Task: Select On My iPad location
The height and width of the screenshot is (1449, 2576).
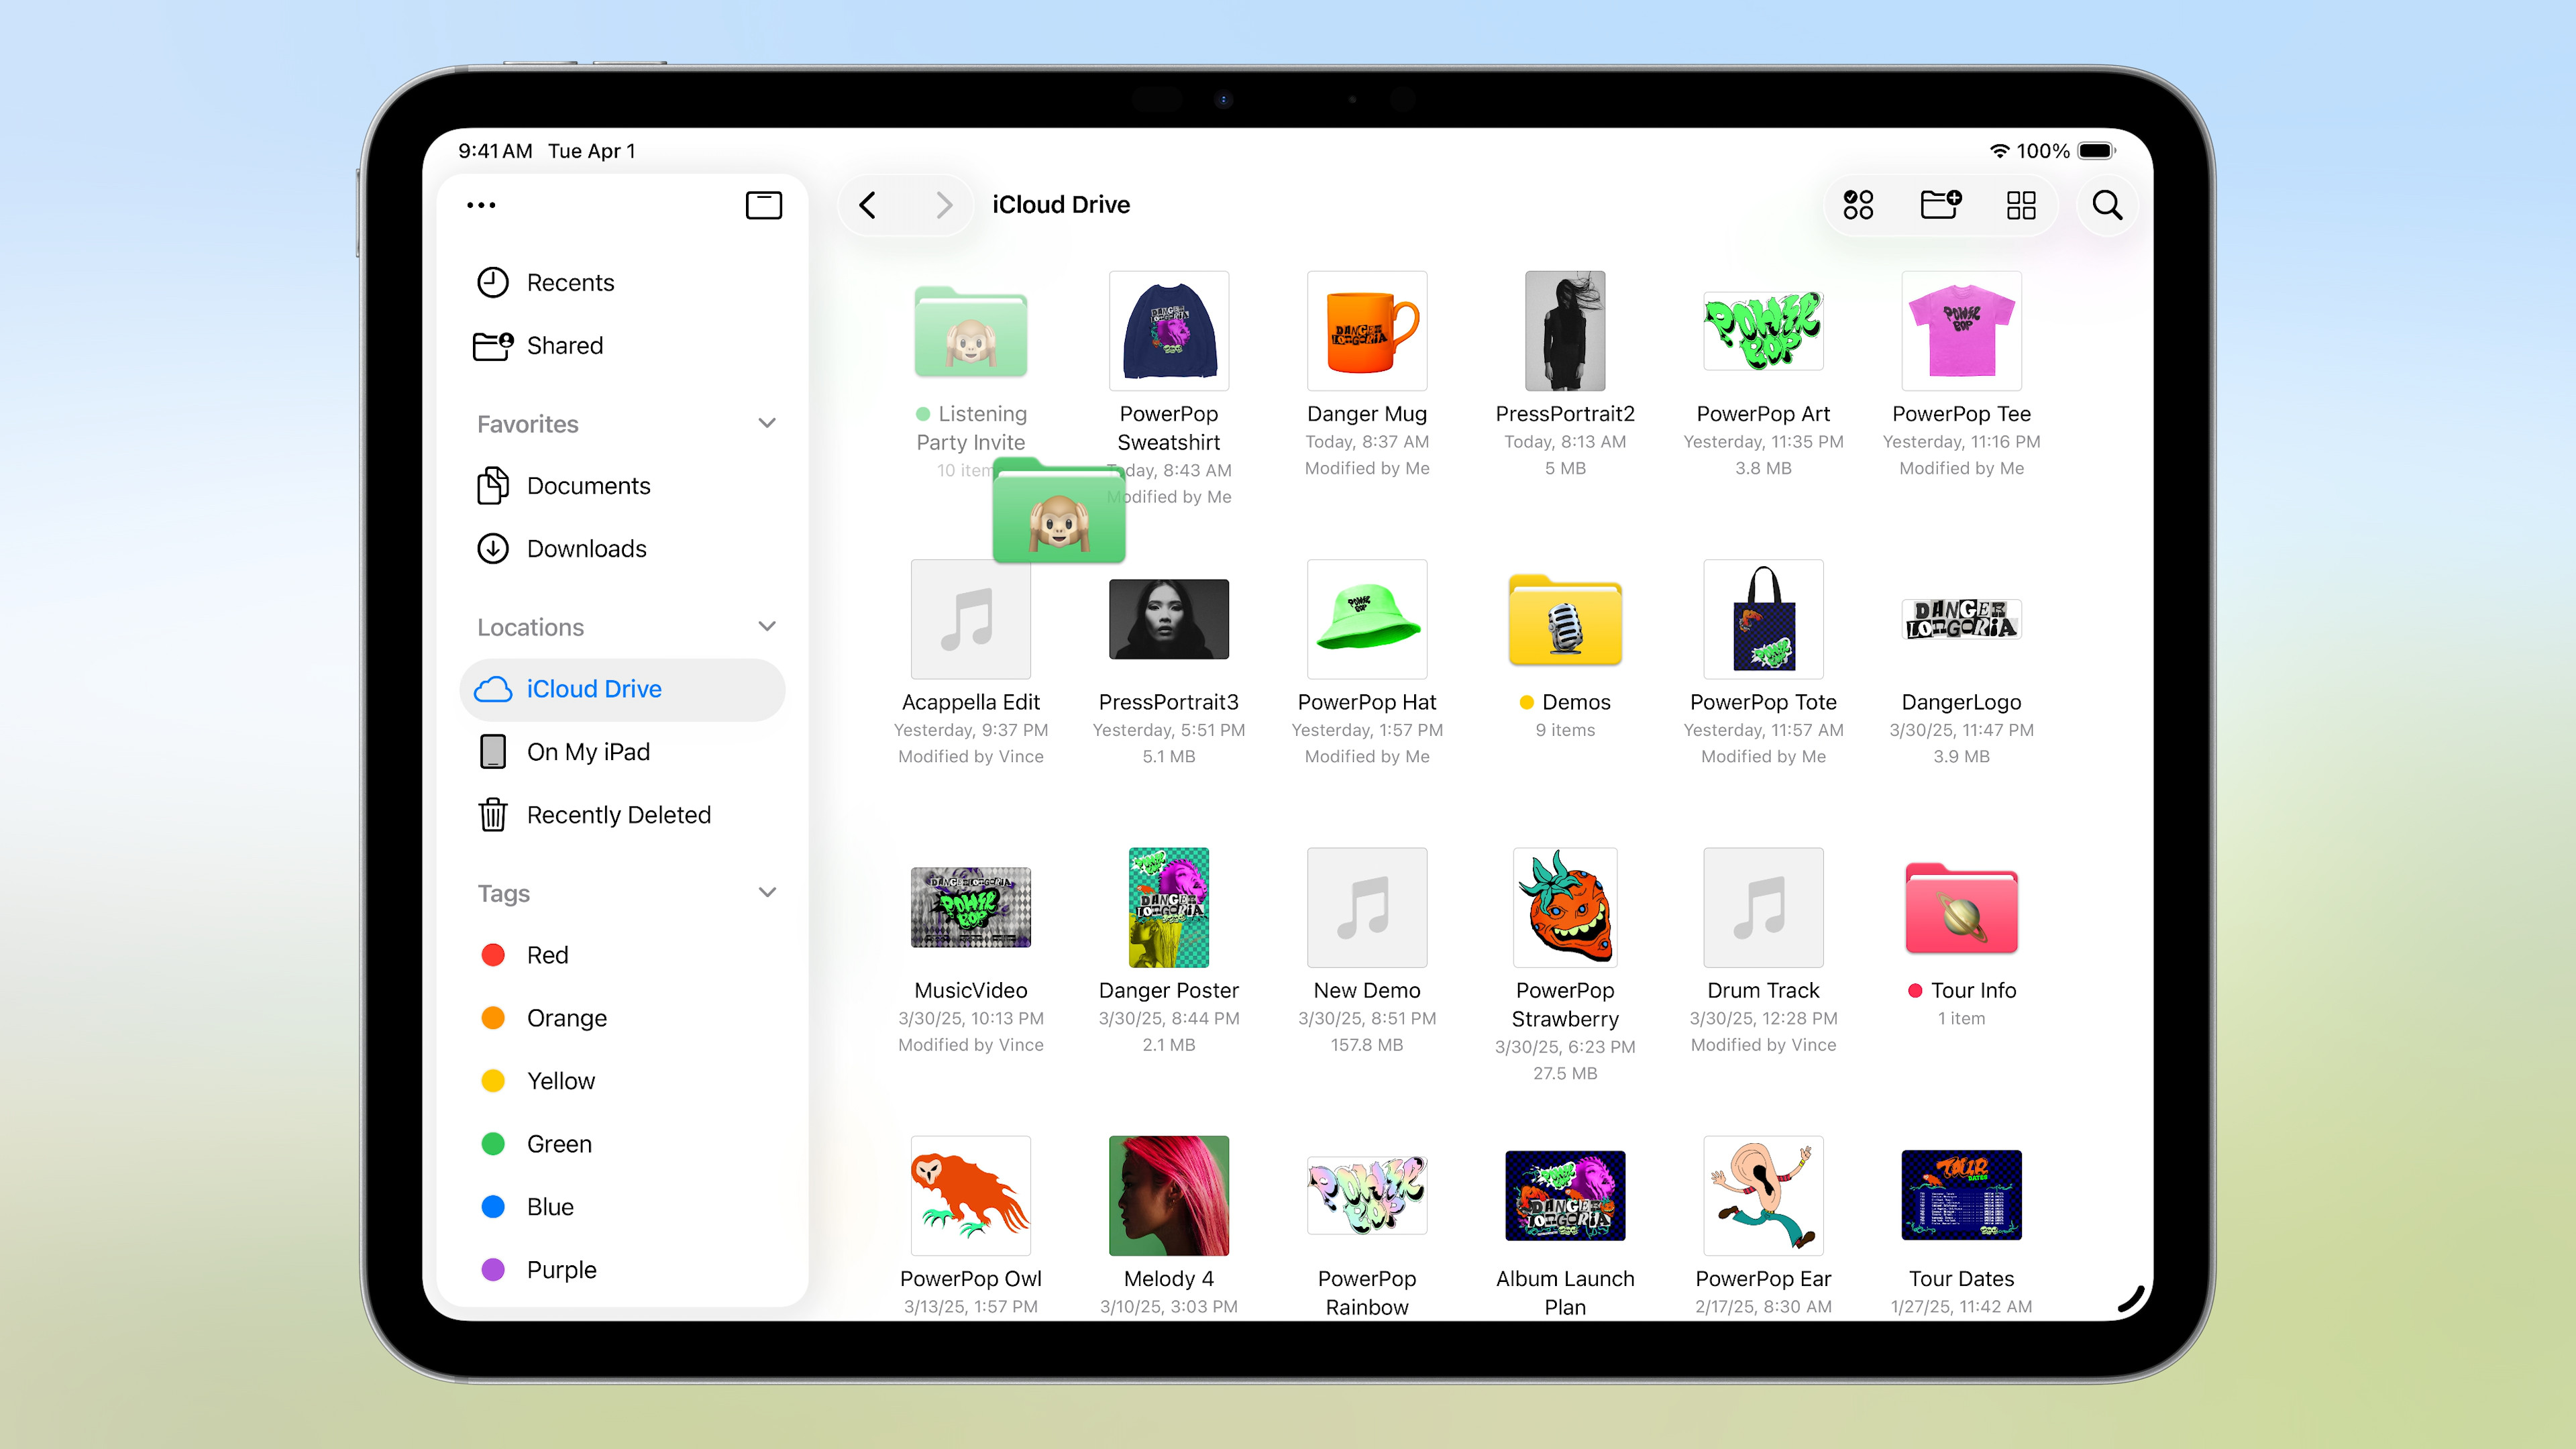Action: tap(587, 752)
